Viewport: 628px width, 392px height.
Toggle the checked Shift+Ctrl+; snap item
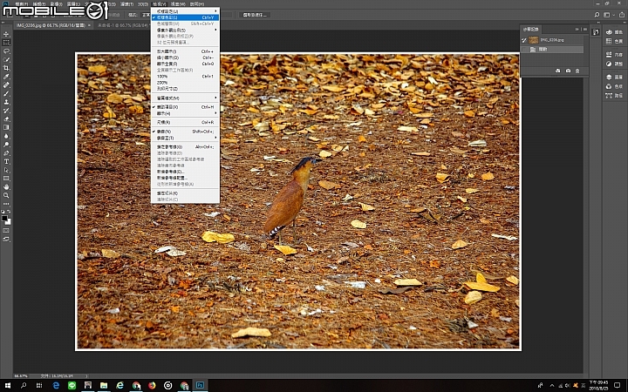click(x=185, y=132)
